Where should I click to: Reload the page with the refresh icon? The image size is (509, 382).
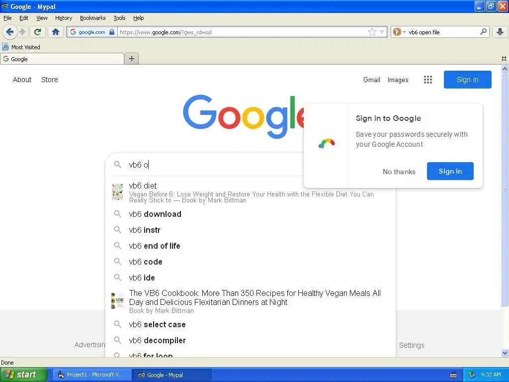pyautogui.click(x=38, y=32)
